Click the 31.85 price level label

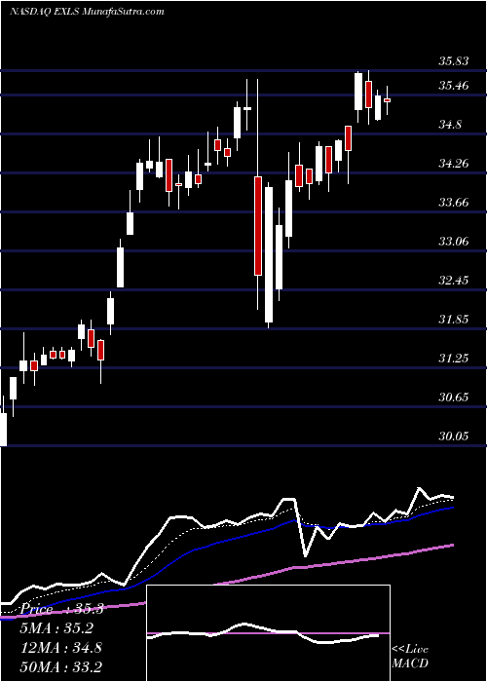454,320
